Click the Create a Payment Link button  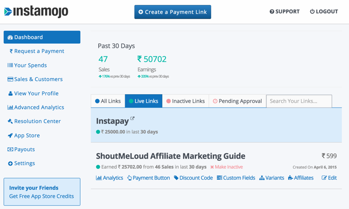click(x=173, y=12)
